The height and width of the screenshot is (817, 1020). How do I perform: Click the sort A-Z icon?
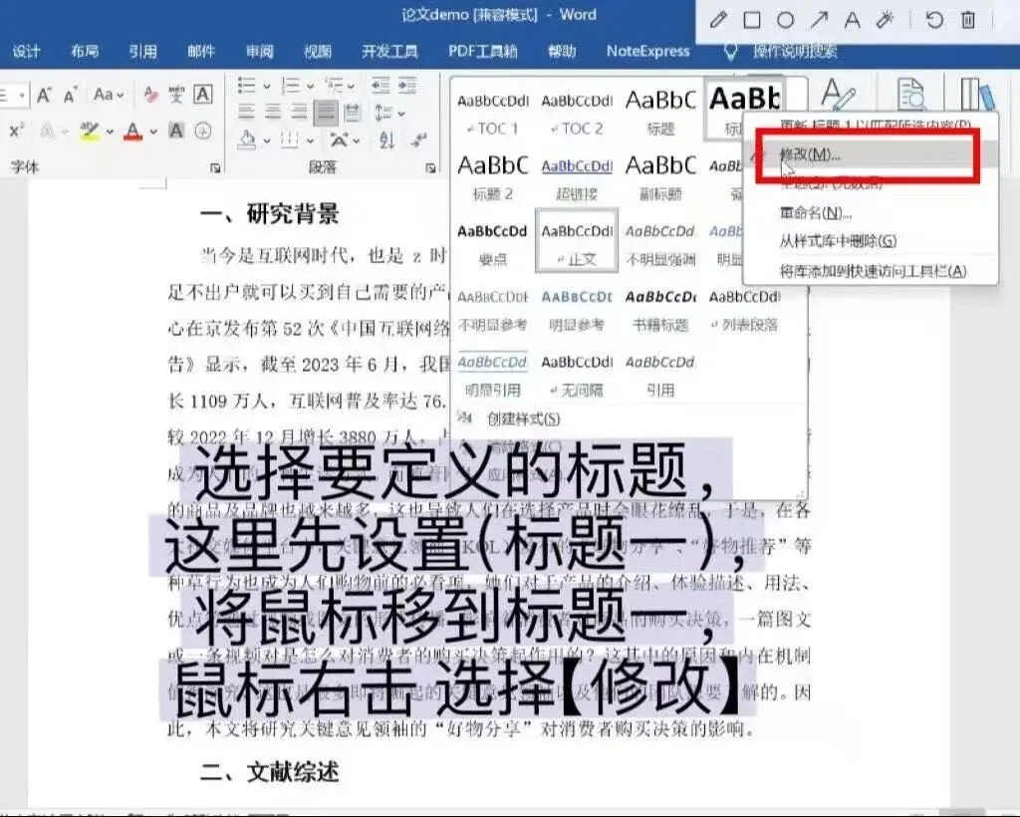pos(387,139)
